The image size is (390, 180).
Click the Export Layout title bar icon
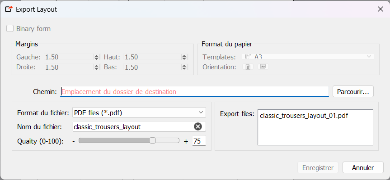(x=8, y=9)
